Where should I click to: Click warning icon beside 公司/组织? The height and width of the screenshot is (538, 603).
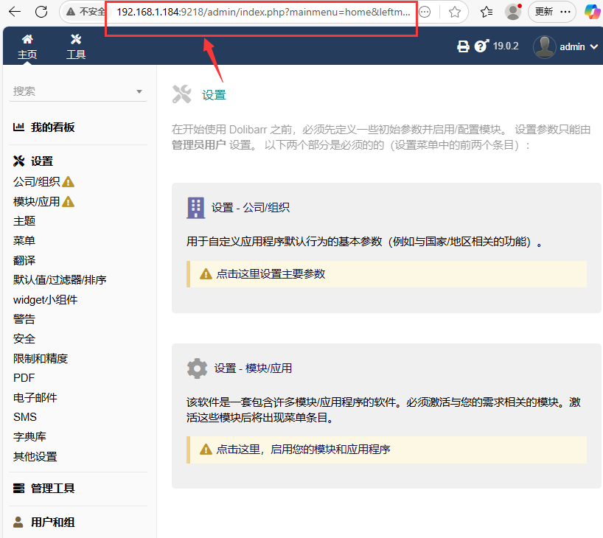(68, 181)
